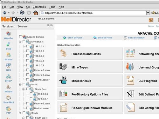159x119 pixels.
Task: Click the browser Stop icon
Action: (29, 13)
